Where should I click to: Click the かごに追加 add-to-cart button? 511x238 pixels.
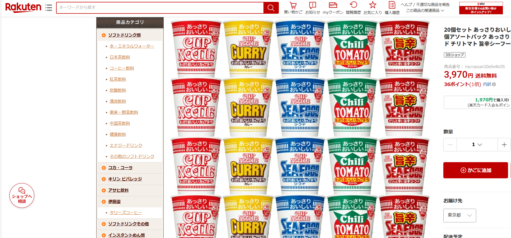click(476, 170)
